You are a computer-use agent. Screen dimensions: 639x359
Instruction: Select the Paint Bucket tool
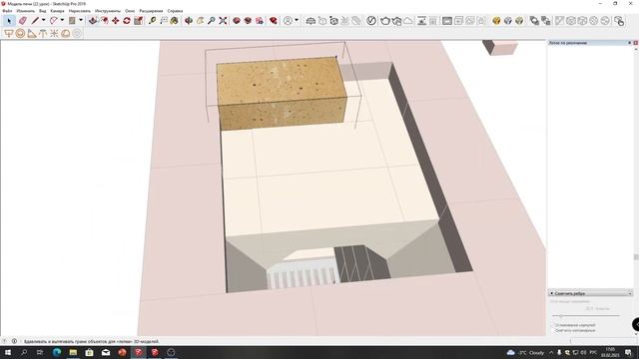(175, 20)
